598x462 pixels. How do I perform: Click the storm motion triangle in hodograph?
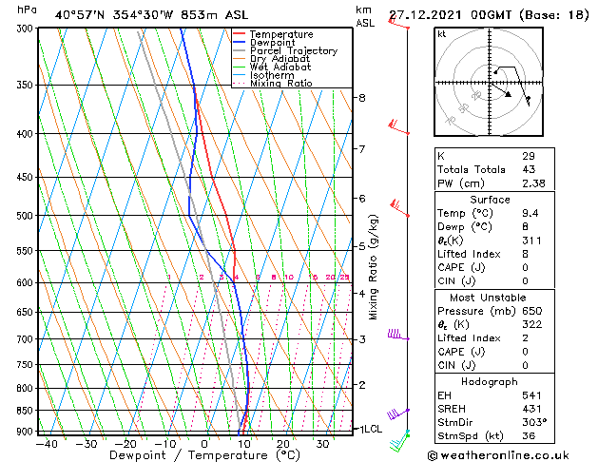(508, 94)
